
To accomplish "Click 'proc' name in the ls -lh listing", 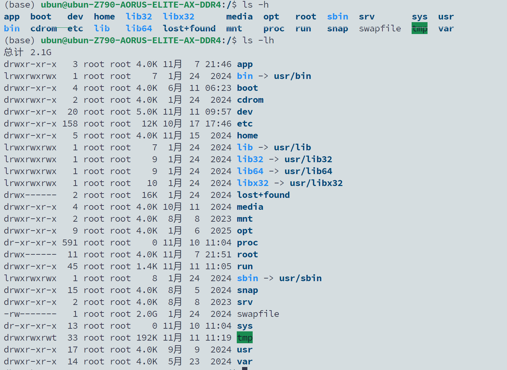I will tap(248, 243).
